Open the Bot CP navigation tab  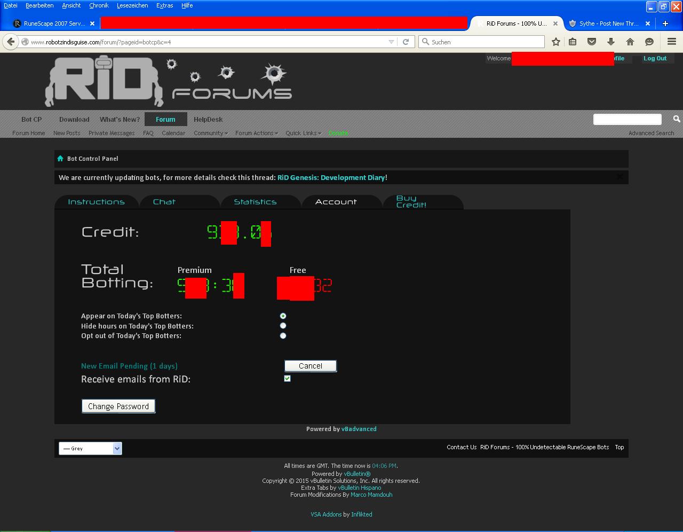(x=31, y=119)
